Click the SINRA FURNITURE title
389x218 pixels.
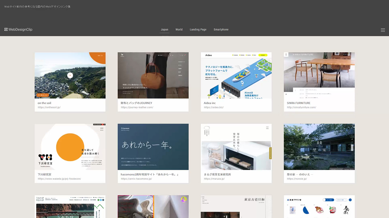click(299, 103)
